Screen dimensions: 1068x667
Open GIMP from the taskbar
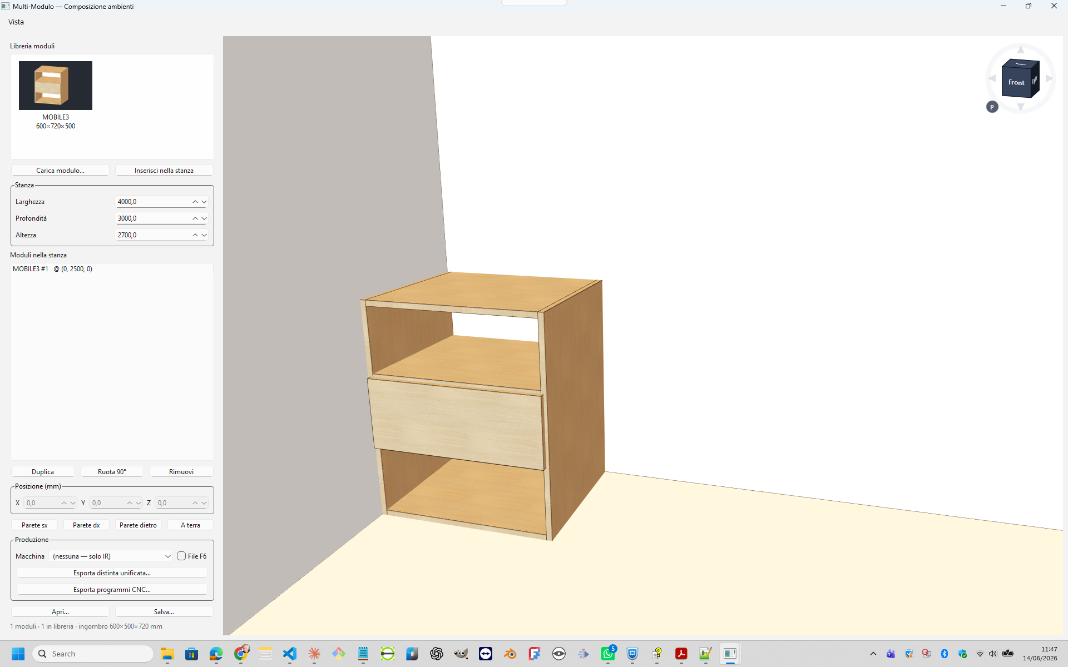pos(461,654)
